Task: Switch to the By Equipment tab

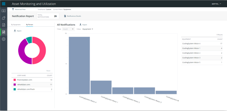Action: [16, 25]
